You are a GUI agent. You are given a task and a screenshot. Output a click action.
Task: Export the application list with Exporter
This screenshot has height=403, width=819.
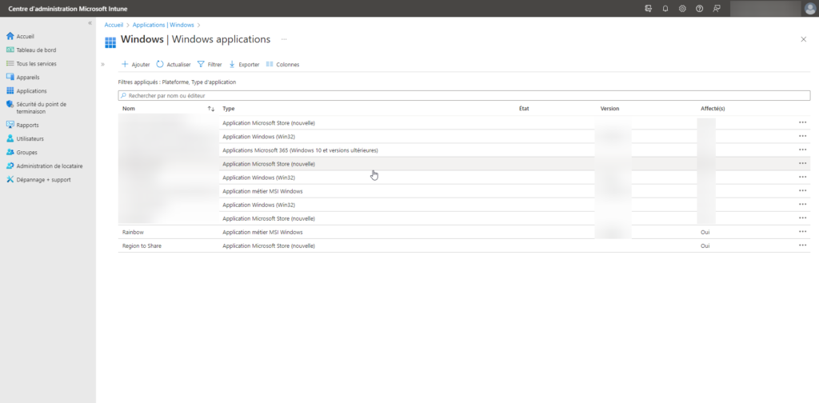pyautogui.click(x=244, y=64)
